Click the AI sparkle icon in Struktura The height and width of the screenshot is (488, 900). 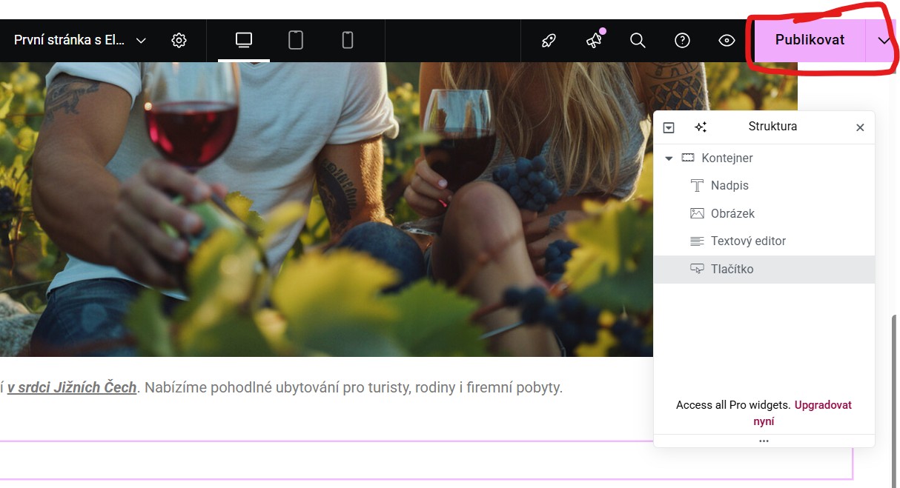coord(701,127)
